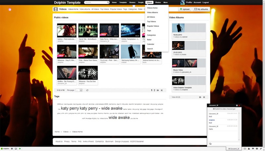Select Popular Videos from dropdown menu
Image resolution: width=265 pixels, height=151 pixels.
[x=153, y=26]
